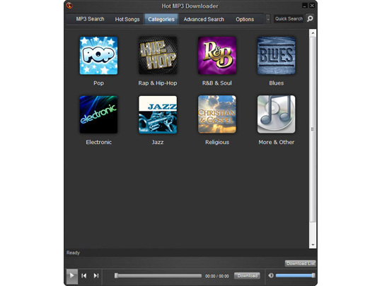The height and width of the screenshot is (286, 382).
Task: Adjust the volume slider
Action: click(x=296, y=275)
